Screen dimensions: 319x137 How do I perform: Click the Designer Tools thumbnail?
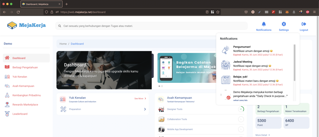tap(161, 109)
